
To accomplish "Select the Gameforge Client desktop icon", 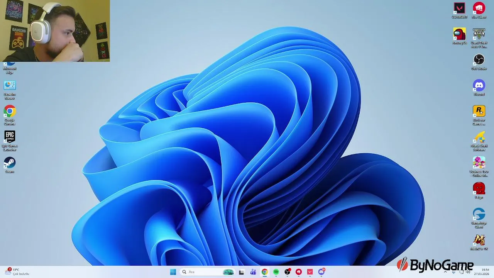I will point(479,219).
